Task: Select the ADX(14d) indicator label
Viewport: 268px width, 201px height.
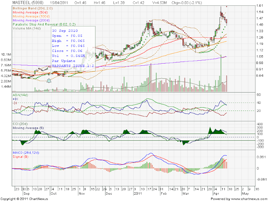Action: point(21,95)
